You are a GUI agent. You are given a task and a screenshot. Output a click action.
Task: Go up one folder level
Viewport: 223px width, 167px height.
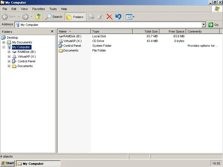pos(38,17)
